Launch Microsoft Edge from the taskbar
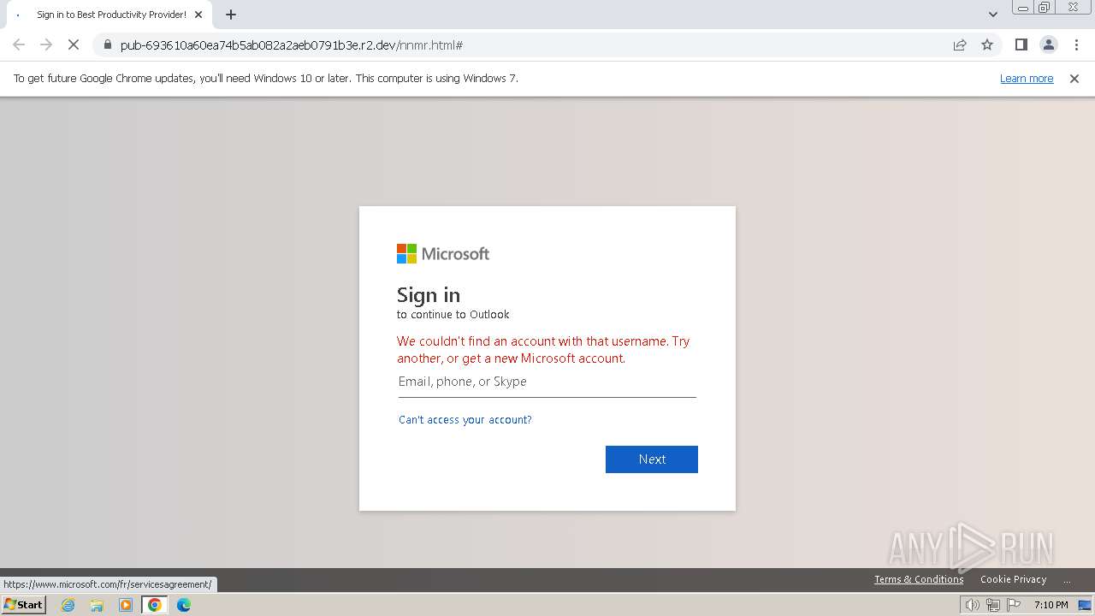 (184, 605)
